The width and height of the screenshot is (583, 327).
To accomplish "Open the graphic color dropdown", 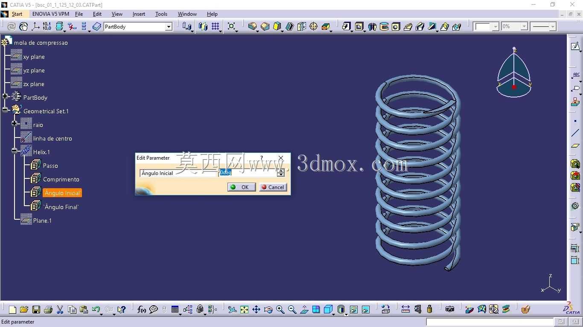I will point(496,27).
